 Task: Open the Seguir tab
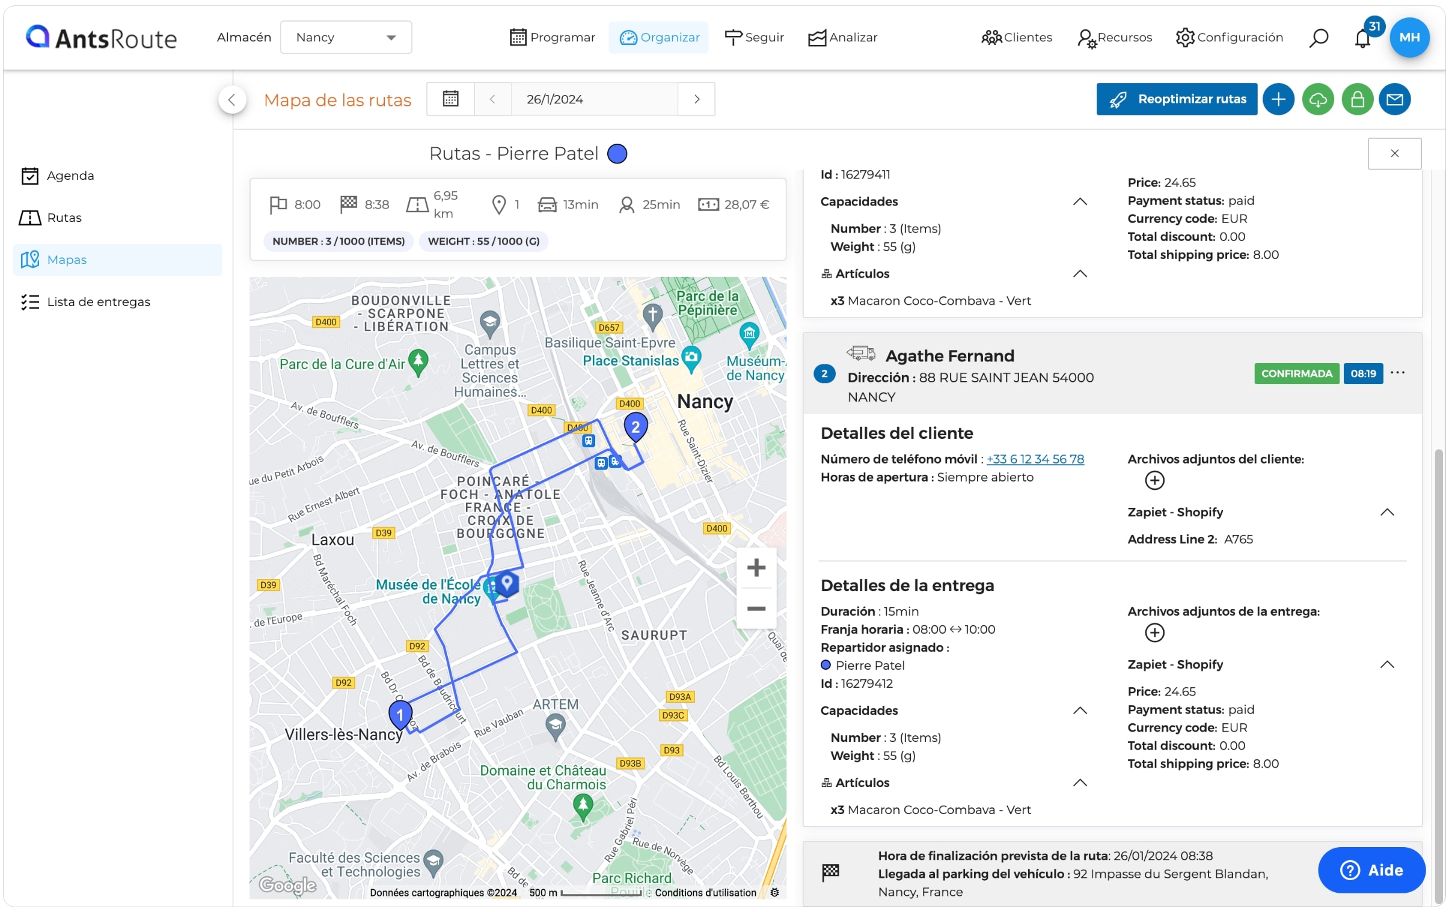[754, 37]
